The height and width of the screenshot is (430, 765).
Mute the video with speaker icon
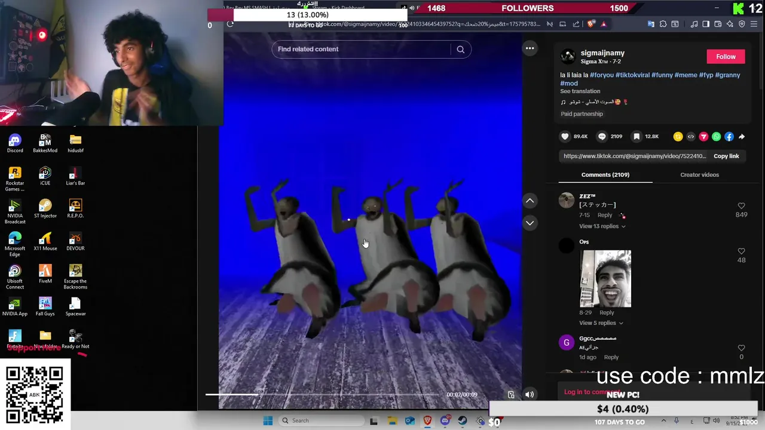530,394
